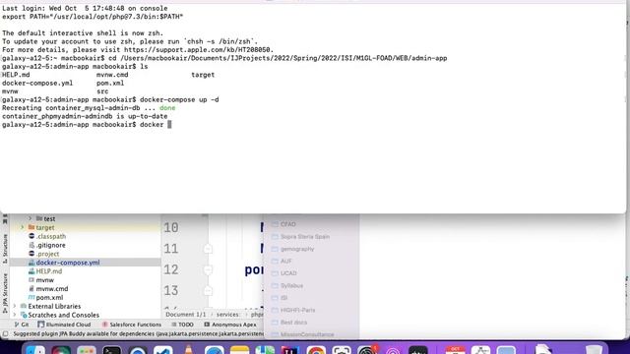Open the Illuminated Cloud tool window

click(64, 324)
